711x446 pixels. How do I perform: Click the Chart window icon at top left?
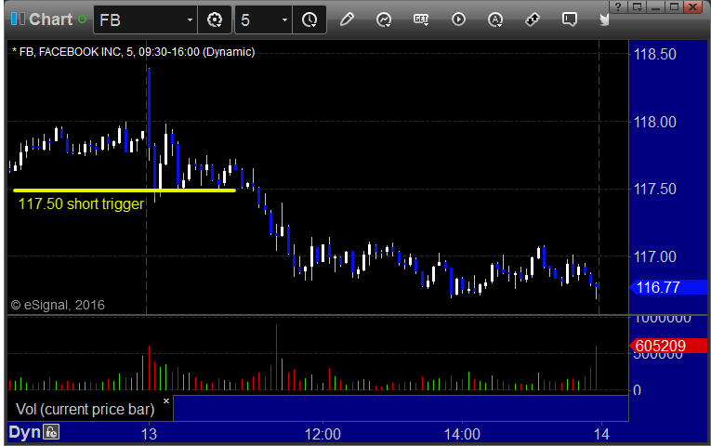click(x=18, y=19)
